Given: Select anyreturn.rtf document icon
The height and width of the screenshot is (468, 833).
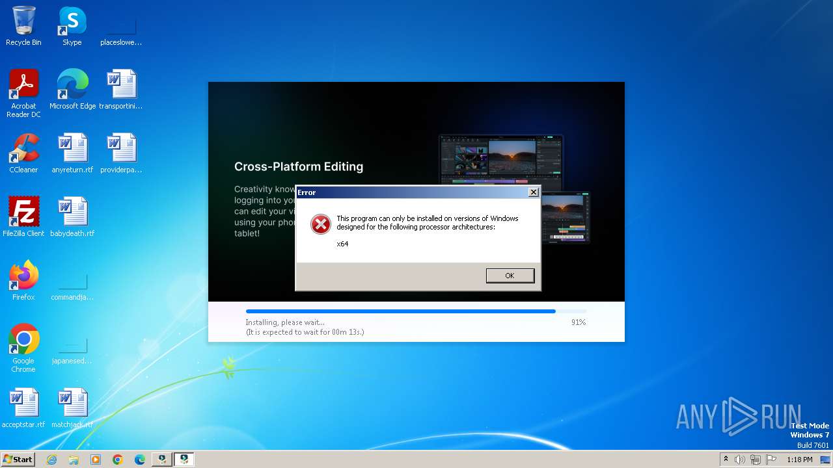Looking at the screenshot, I should click(x=72, y=153).
